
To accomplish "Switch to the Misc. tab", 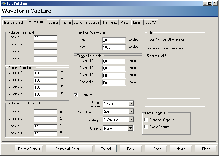I will tap(124, 22).
